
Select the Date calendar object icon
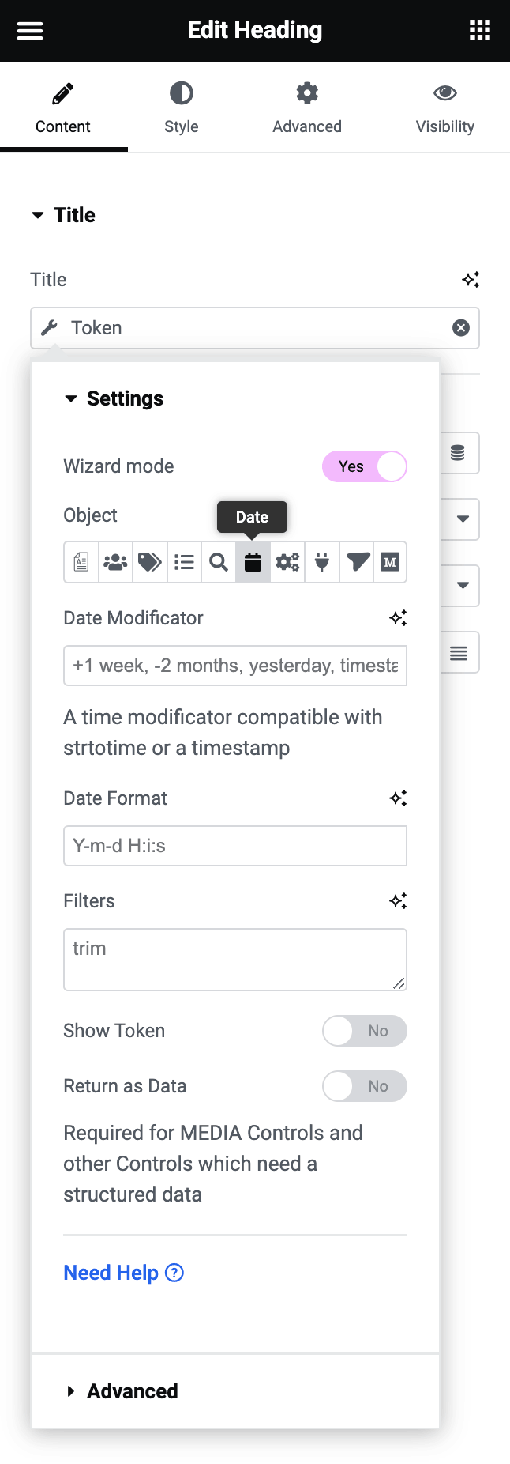click(253, 562)
